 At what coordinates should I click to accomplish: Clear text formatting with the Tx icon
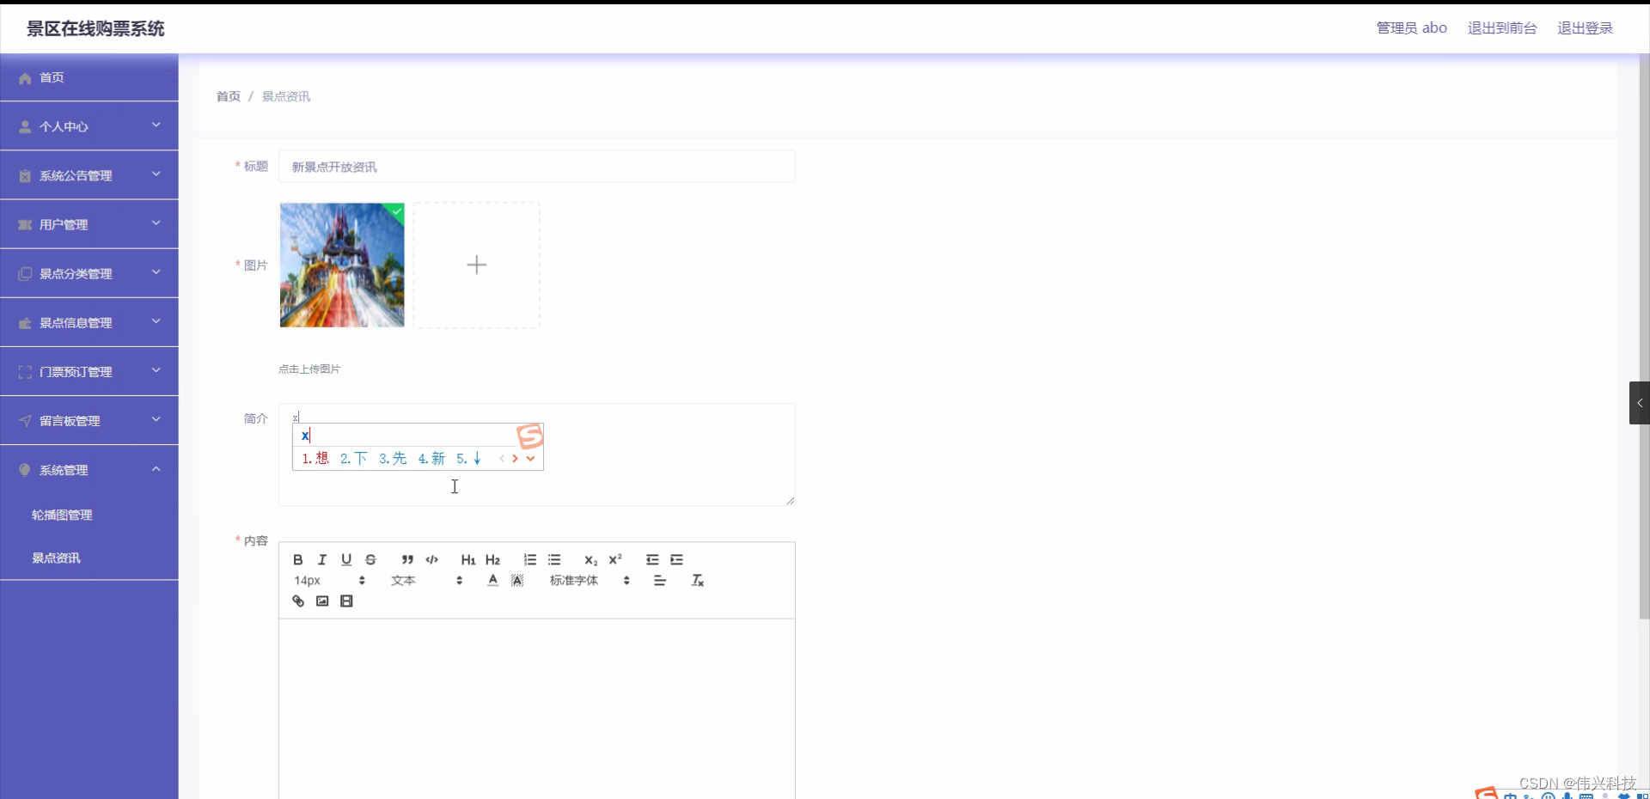pos(697,580)
